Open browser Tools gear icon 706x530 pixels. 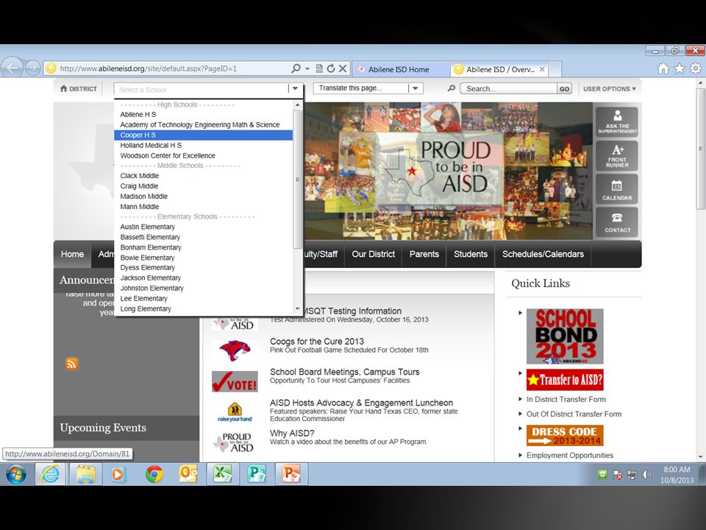point(696,68)
